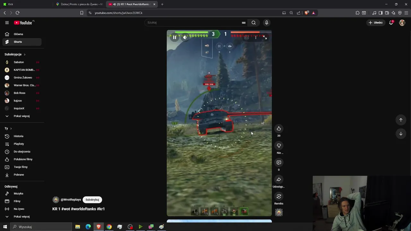Expand subscriptions with Pokaż więcej
This screenshot has width=411, height=231.
click(22, 116)
